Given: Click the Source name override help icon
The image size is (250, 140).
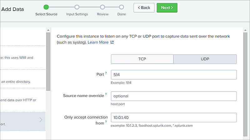Looking at the screenshot, I should (106, 94).
